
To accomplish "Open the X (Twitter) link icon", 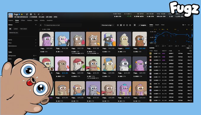I will click(35, 14).
